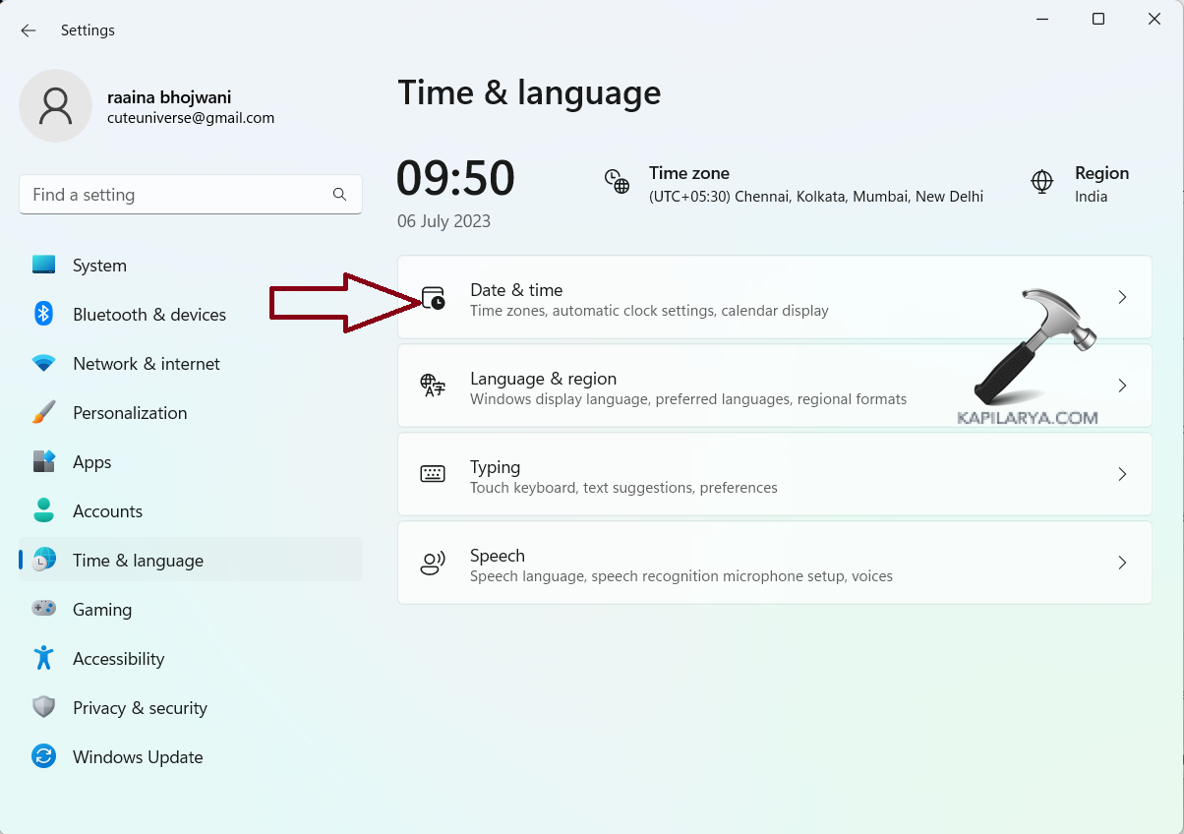Click the Privacy & security shield icon
This screenshot has width=1184, height=834.
point(43,707)
